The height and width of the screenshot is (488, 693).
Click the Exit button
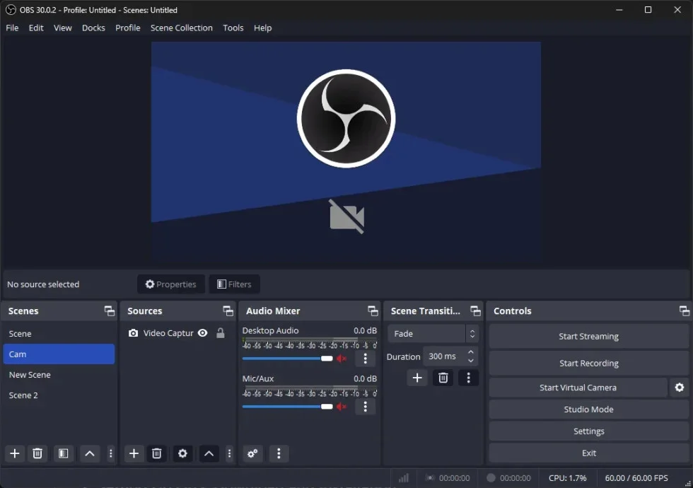click(x=588, y=453)
